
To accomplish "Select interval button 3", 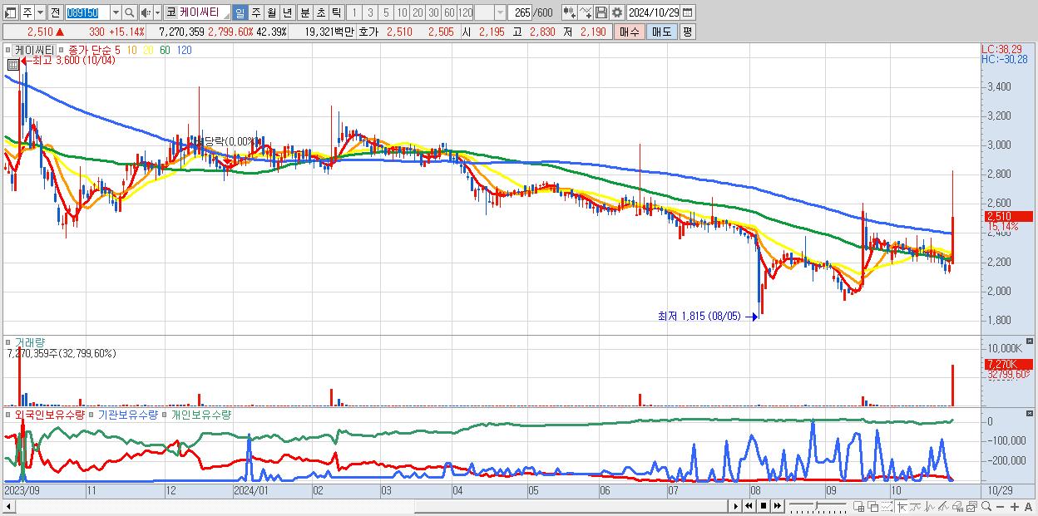I will tap(370, 12).
